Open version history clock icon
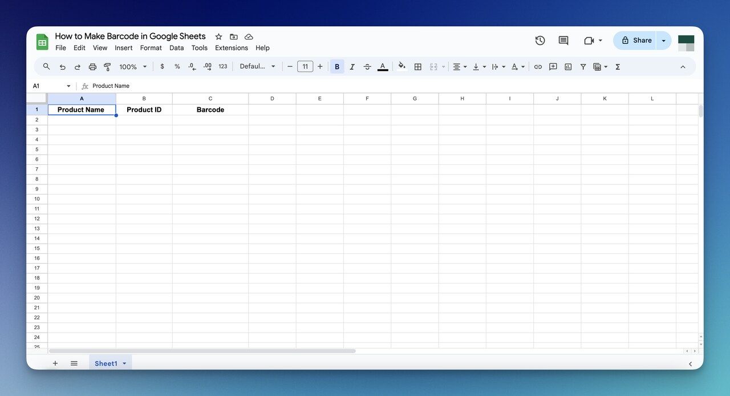730x396 pixels. [540, 41]
